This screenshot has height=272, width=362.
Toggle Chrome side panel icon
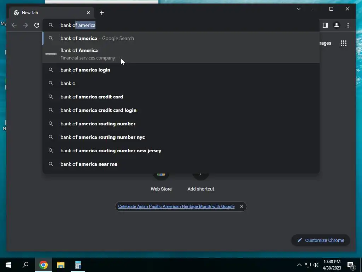pos(325,25)
